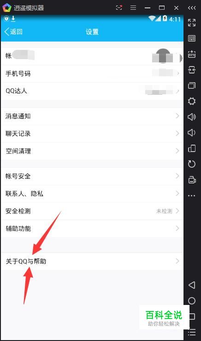This screenshot has width=201, height=341.
Task: Open 安全检测 showing 未检测 status
Action: [92, 211]
